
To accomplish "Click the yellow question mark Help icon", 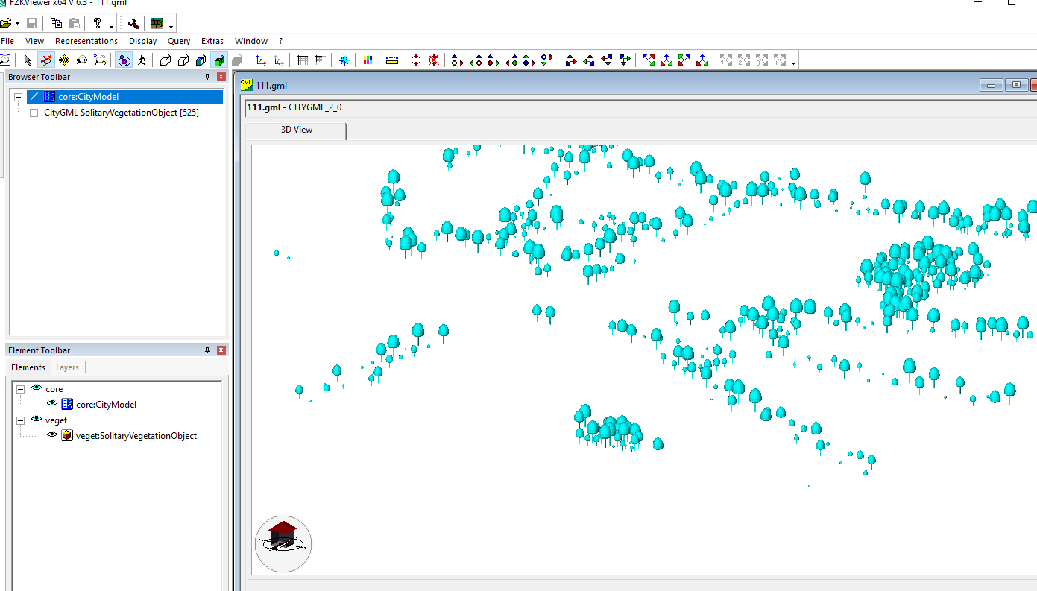I will click(x=98, y=23).
